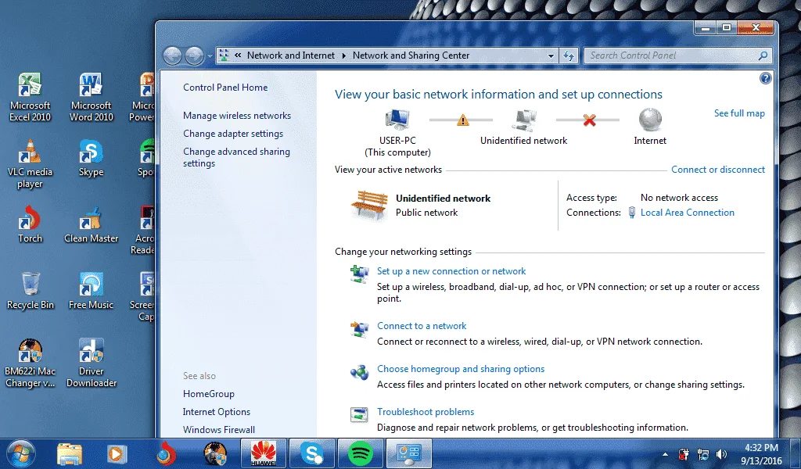Click the Internet globe icon
Image resolution: width=801 pixels, height=469 pixels.
650,120
